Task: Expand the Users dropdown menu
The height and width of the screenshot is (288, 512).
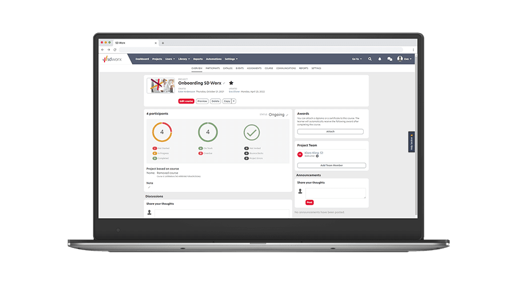Action: [170, 59]
